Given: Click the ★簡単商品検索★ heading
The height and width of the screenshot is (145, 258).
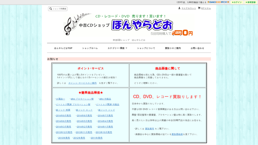Looking at the screenshot, I should pos(91,93).
